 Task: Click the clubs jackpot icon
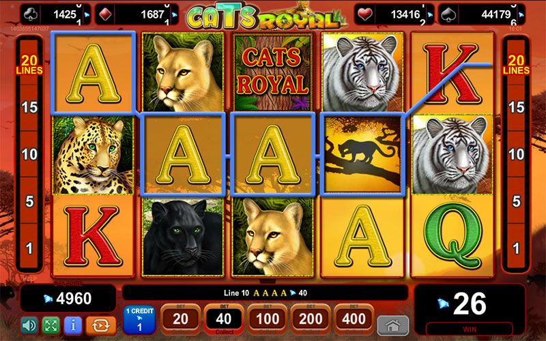tap(31, 14)
